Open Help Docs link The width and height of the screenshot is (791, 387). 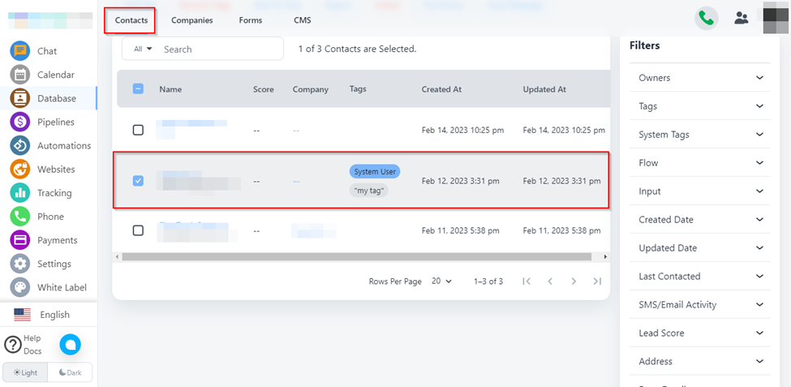click(x=23, y=344)
